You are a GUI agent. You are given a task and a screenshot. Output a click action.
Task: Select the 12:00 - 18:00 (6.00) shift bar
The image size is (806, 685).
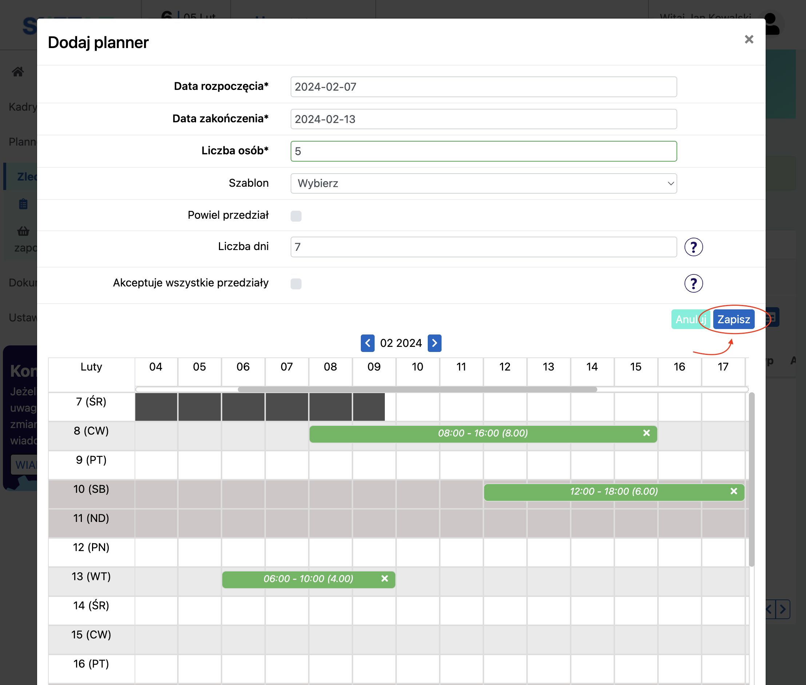pyautogui.click(x=614, y=492)
